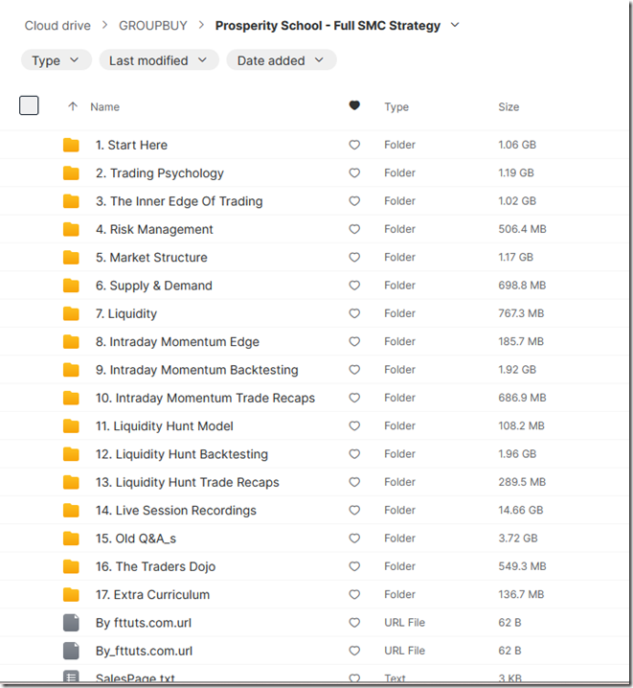
Task: Navigate to GROUPBUY in the breadcrumb
Action: (x=153, y=25)
